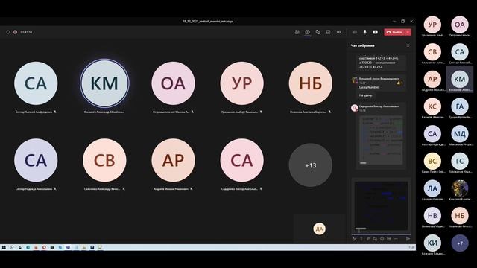The height and width of the screenshot is (268, 477).
Task: Click the ГА avatar in right strip
Action: click(x=460, y=106)
